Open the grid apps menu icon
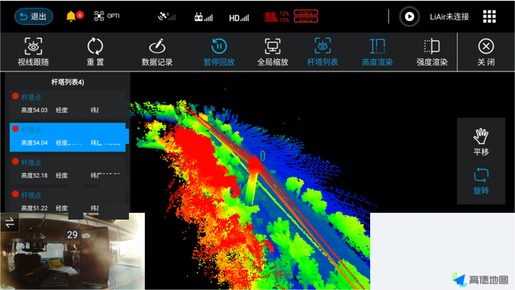This screenshot has width=515, height=290. (x=489, y=17)
